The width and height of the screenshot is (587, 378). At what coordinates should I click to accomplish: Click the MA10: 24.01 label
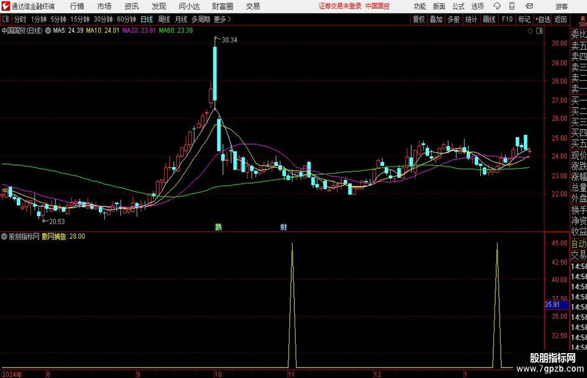point(102,30)
